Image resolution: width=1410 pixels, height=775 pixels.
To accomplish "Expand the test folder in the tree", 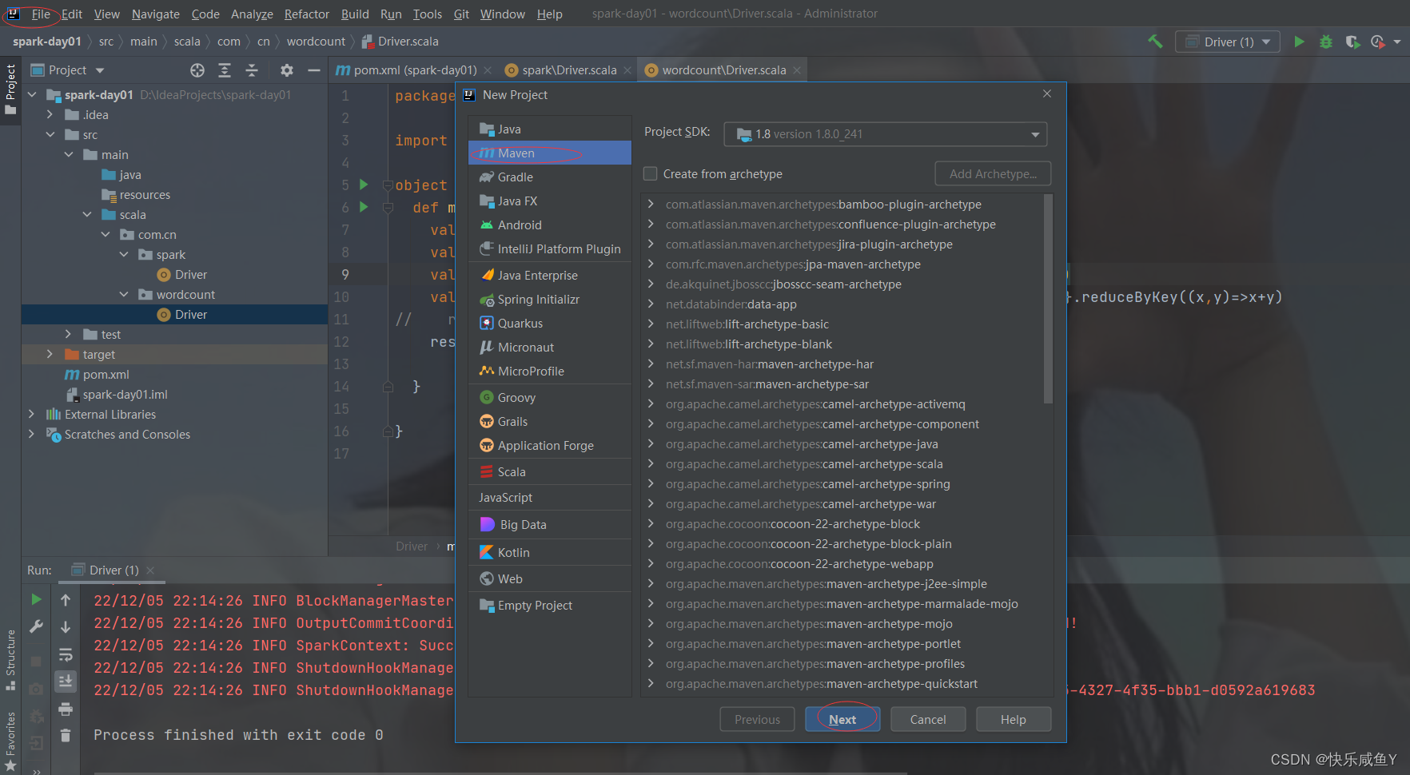I will tap(68, 334).
